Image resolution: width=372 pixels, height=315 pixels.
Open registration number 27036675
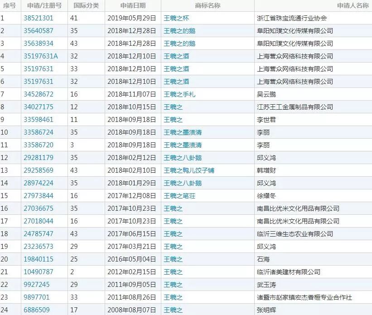[39, 208]
